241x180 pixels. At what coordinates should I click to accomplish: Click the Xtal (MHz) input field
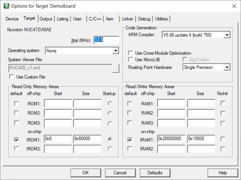[106, 40]
